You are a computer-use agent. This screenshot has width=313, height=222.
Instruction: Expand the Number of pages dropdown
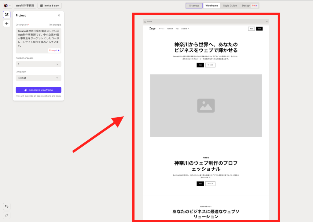[39, 64]
